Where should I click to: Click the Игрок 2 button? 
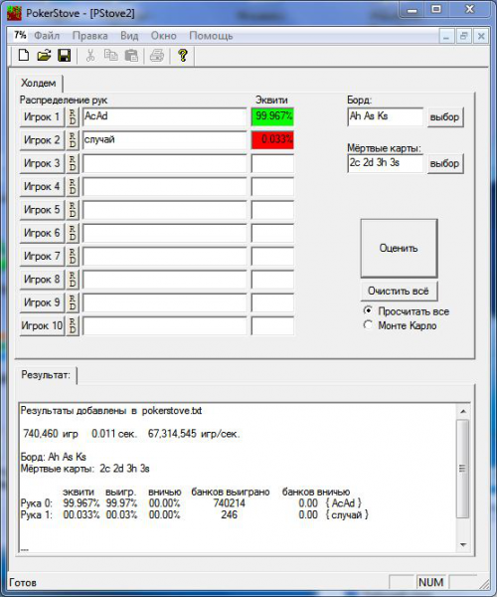(x=42, y=140)
